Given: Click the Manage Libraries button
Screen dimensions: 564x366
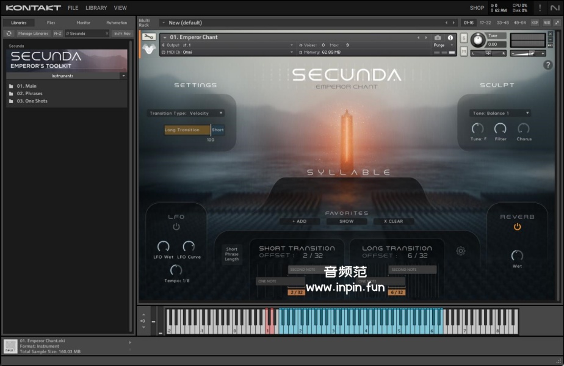Looking at the screenshot, I should pos(33,34).
